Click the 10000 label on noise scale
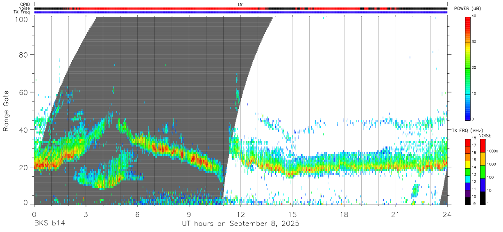The width and height of the screenshot is (503, 232). coord(493,151)
